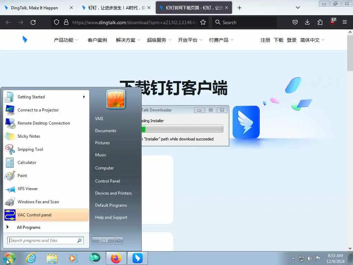Open Internet Explorer from taskbar
353x265 pixels.
[31, 258]
